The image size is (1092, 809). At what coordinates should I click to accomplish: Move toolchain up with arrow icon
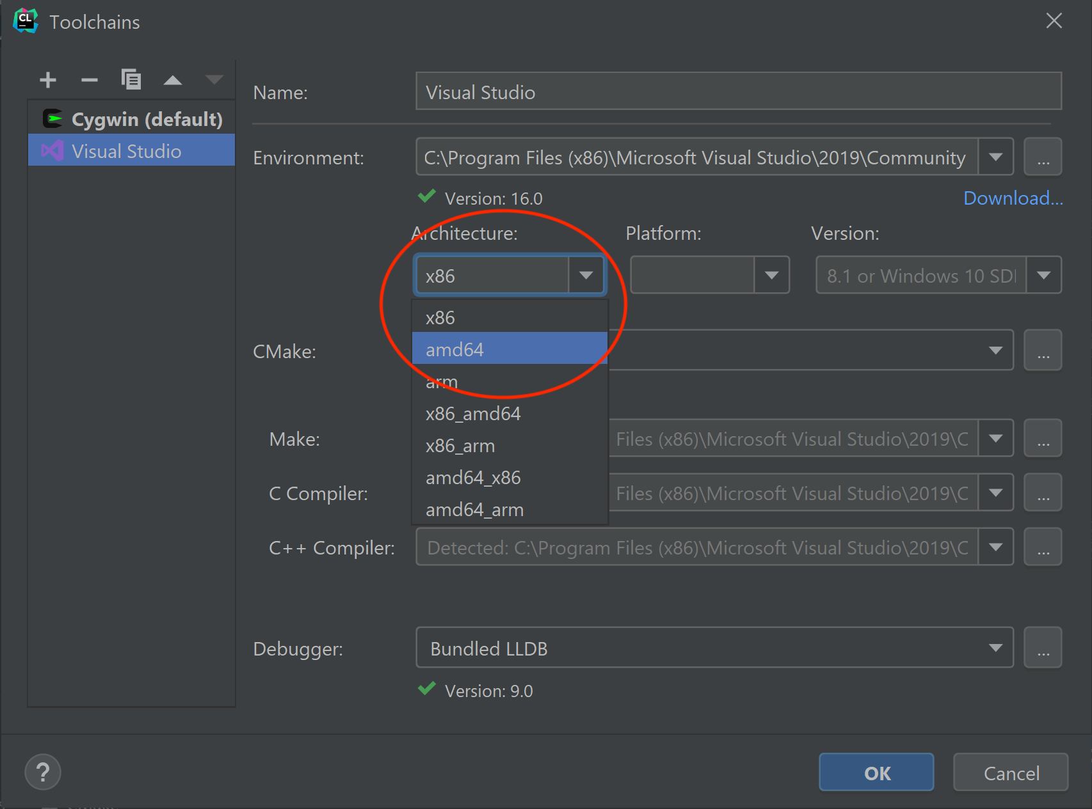[173, 80]
